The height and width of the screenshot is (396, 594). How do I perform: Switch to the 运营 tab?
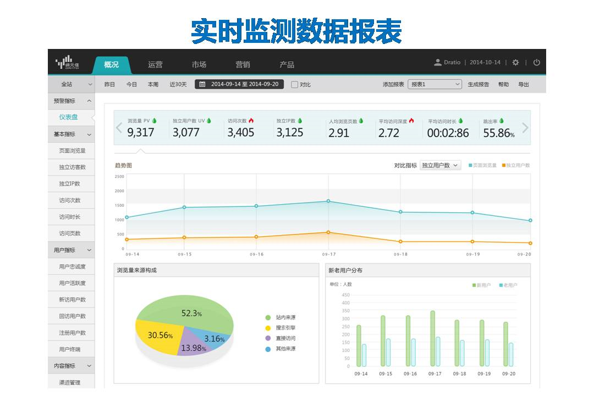coord(155,65)
